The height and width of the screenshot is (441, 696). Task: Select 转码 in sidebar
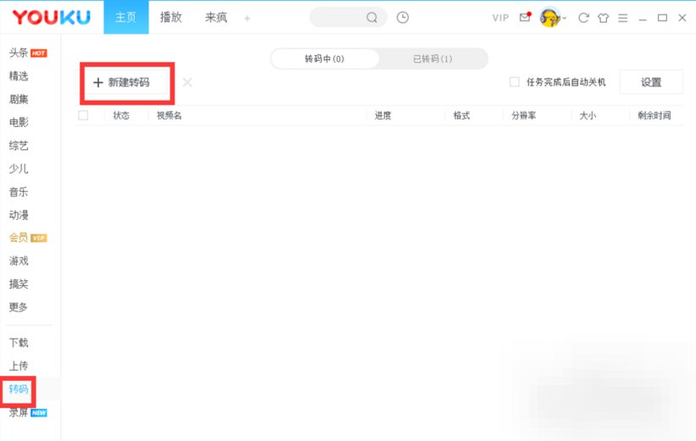[x=19, y=389]
